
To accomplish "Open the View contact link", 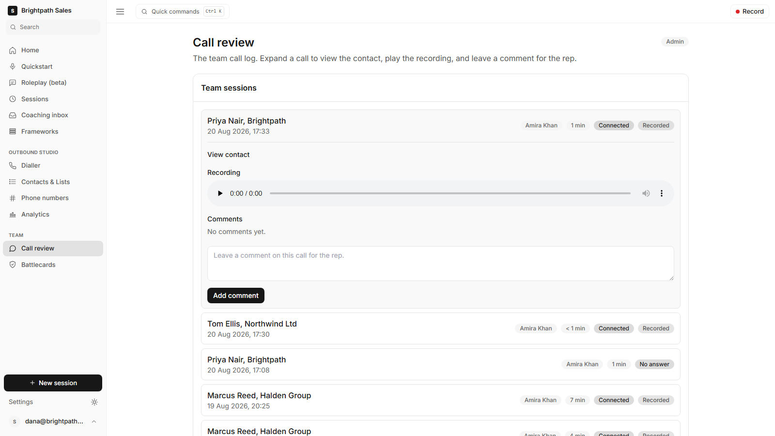I will (x=228, y=155).
